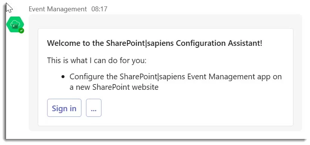The height and width of the screenshot is (145, 310).
Task: Select the Welcome heading text
Action: pyautogui.click(x=155, y=43)
